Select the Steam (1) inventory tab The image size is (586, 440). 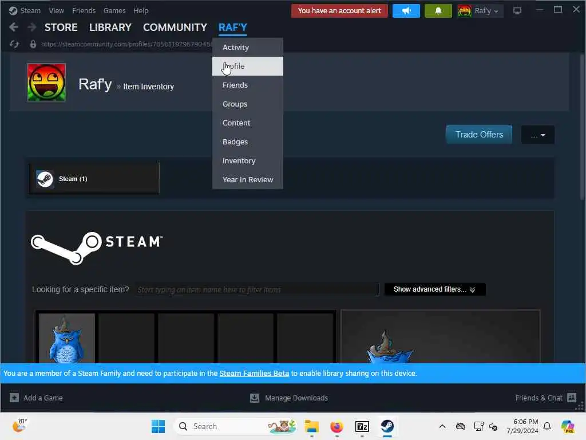[94, 179]
